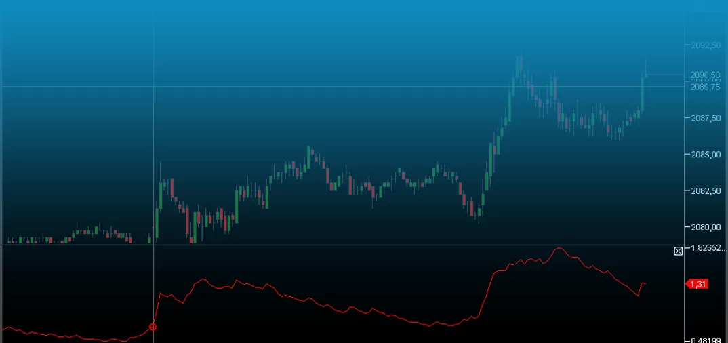Click the 2087,50 price axis label
Viewport: 728px width, 343px height.
(706, 119)
